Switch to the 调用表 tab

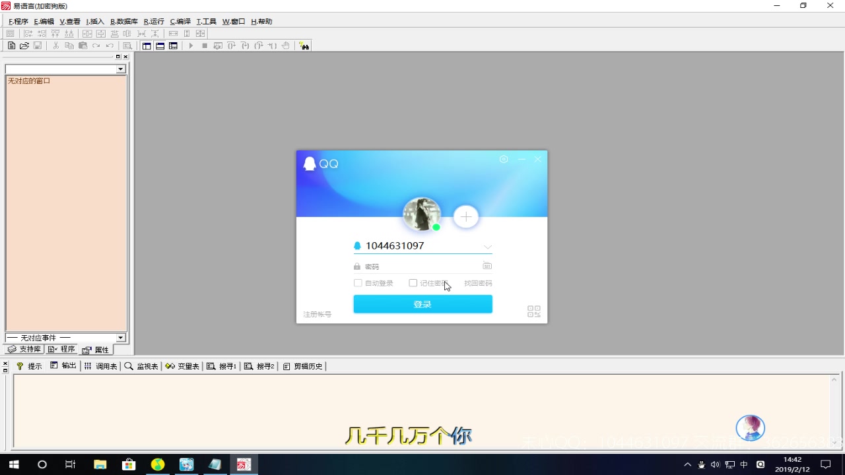coord(100,366)
